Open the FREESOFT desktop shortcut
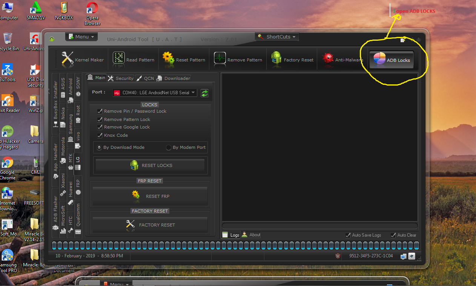This screenshot has width=476, height=286. [35, 197]
